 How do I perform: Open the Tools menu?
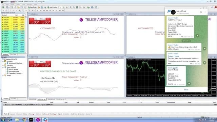pyautogui.click(x=23, y=4)
